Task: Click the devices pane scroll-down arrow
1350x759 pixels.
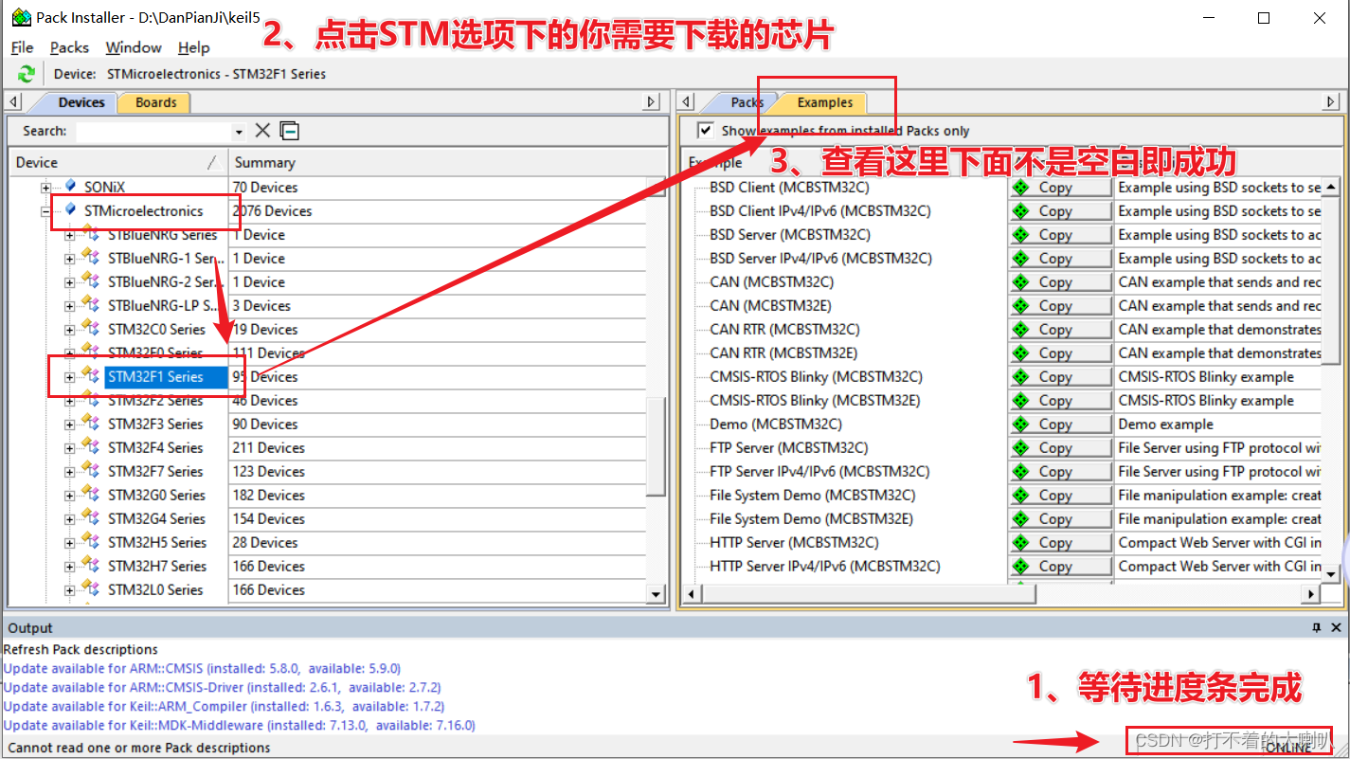Action: click(656, 594)
